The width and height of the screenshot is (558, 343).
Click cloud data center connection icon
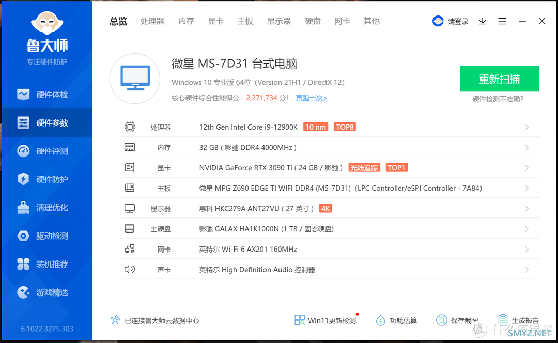pyautogui.click(x=115, y=320)
